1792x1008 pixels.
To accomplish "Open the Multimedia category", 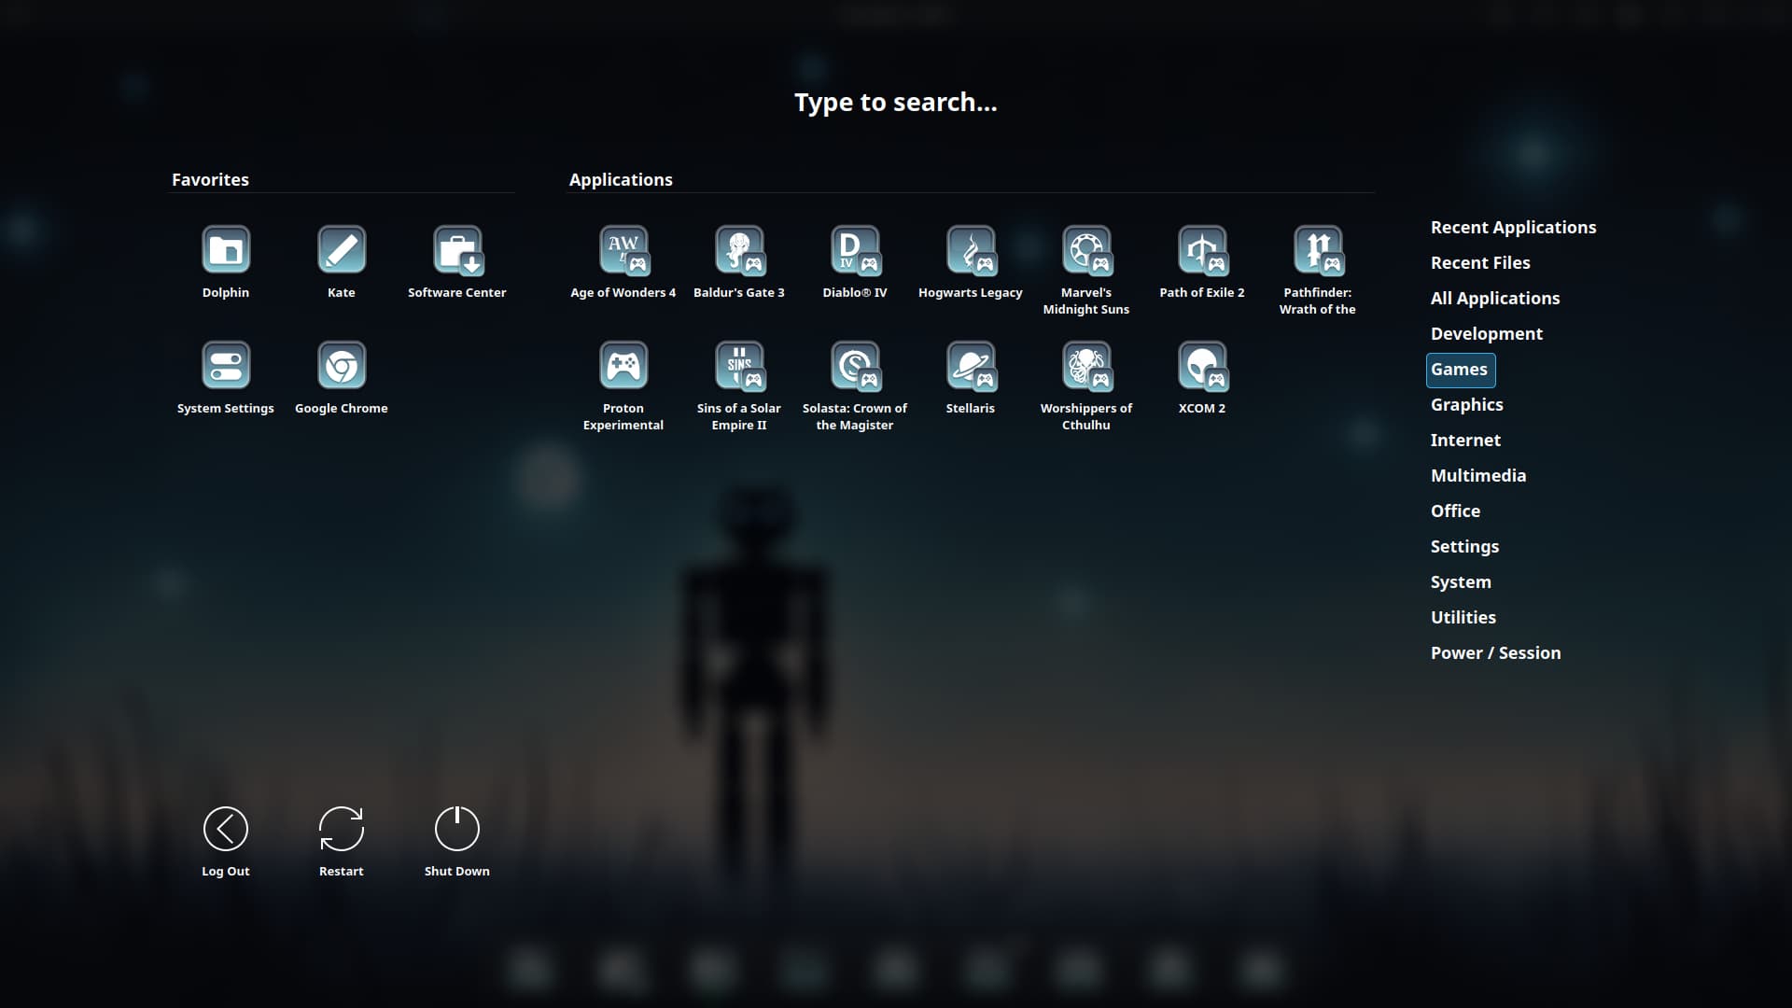I will pos(1478,476).
